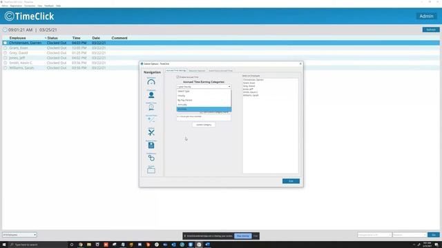
Task: Open the All Employees filter dropdown
Action: (x=19, y=235)
